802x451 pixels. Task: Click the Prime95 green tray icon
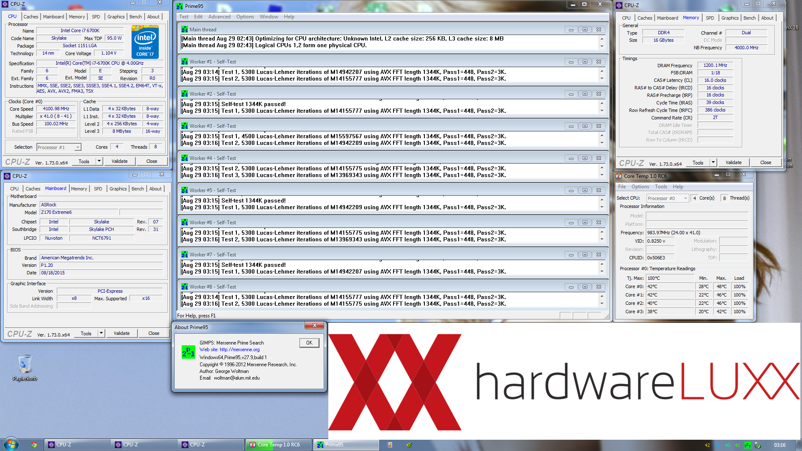[748, 445]
